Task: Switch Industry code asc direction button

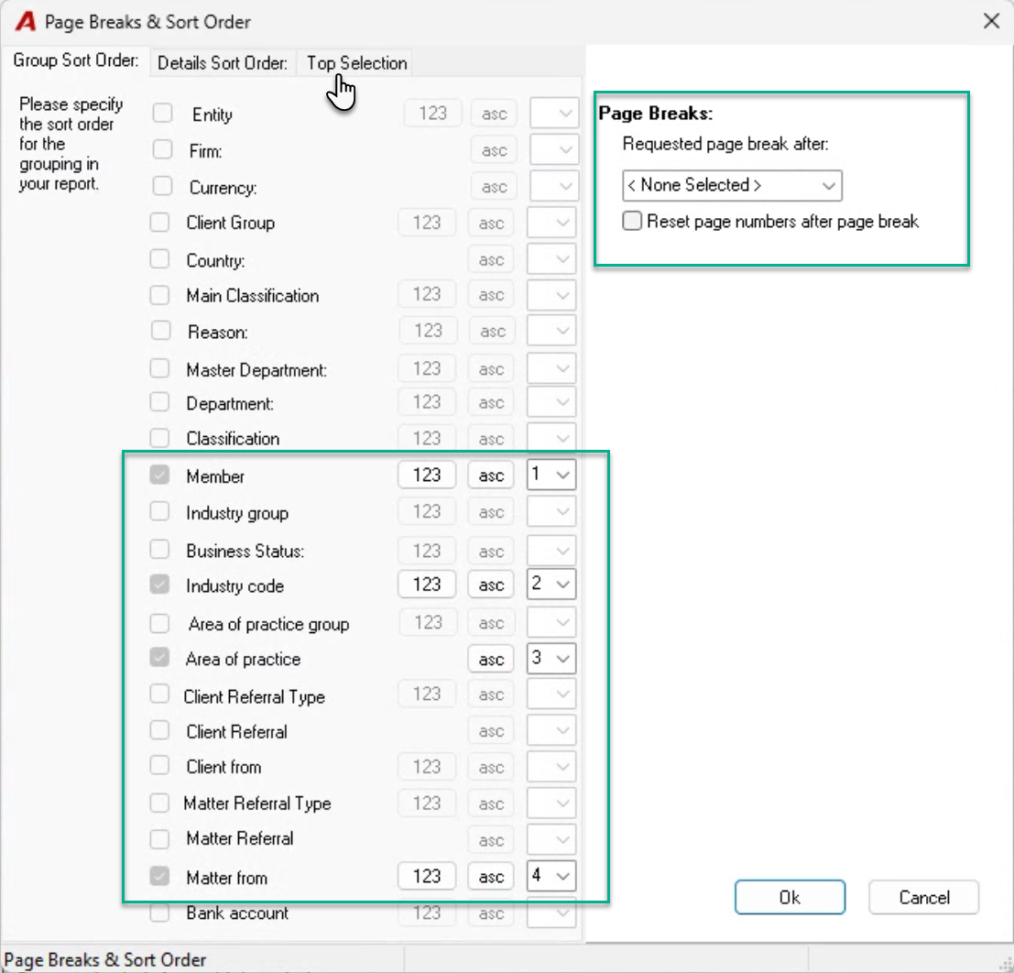Action: [x=491, y=585]
